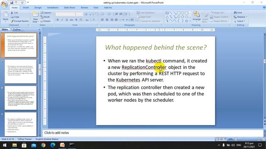This screenshot has width=266, height=149.
Task: Add a New Slide
Action: click(x=35, y=17)
